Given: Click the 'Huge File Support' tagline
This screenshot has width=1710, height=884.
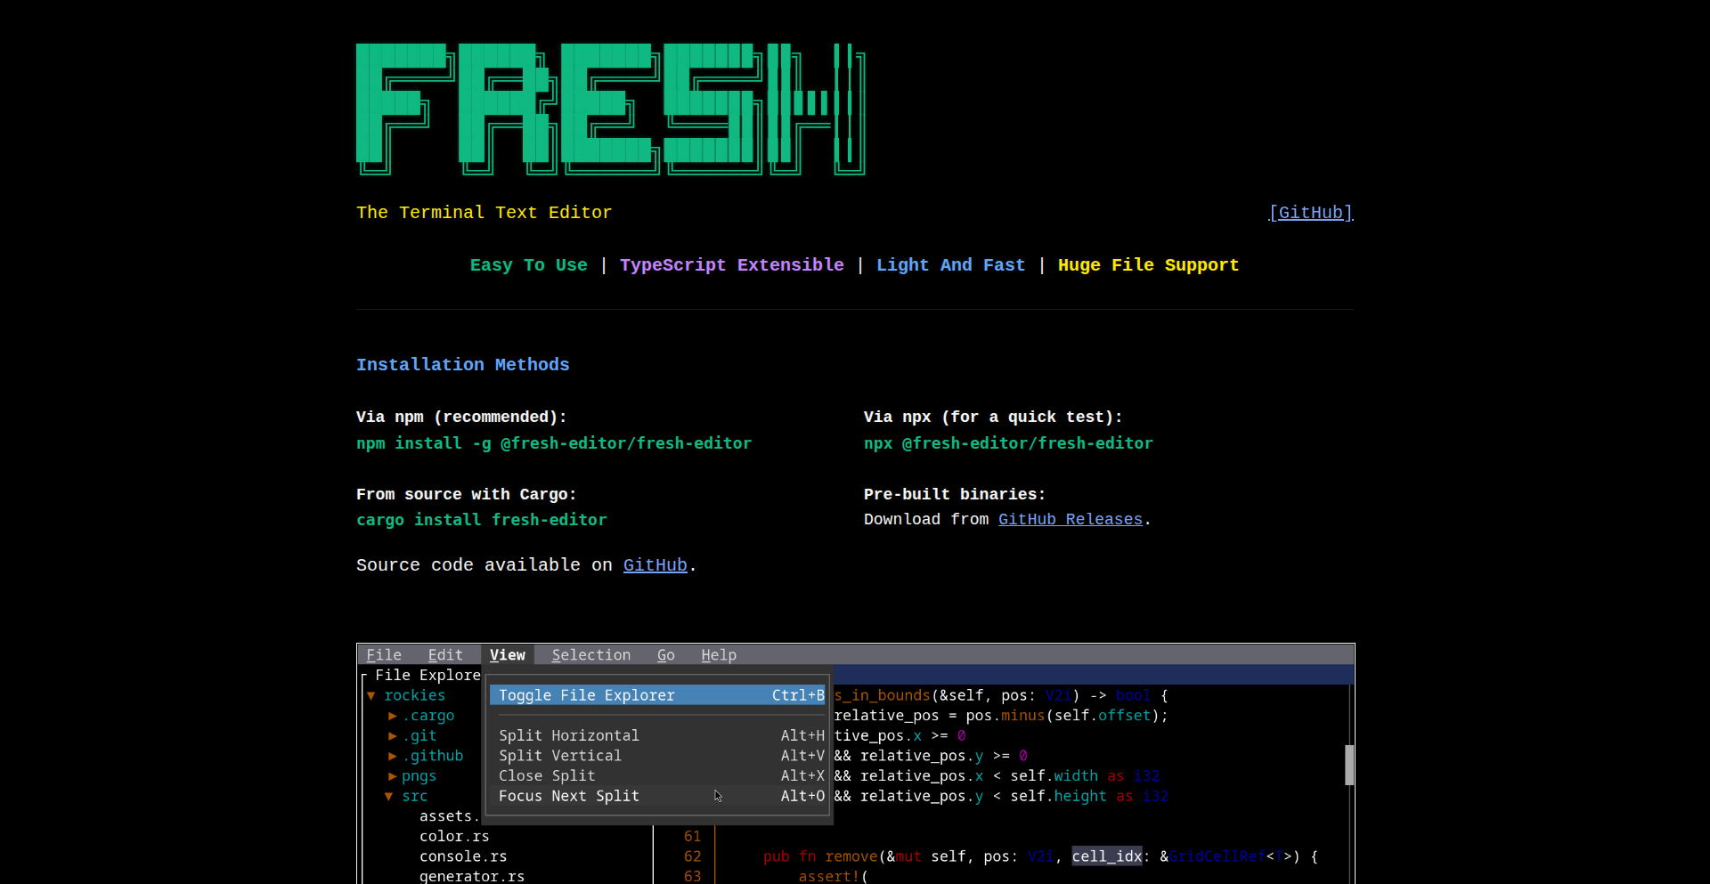Looking at the screenshot, I should pyautogui.click(x=1149, y=265).
